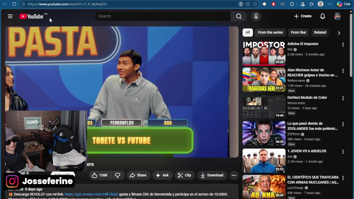Click the title Adivina El Impostor

point(303,44)
